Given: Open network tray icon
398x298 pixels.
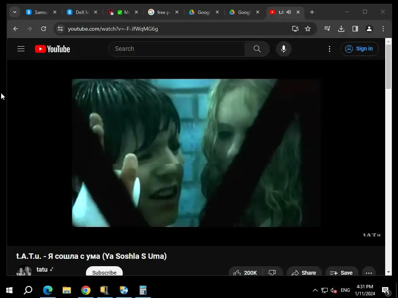Looking at the screenshot, I should (x=325, y=290).
